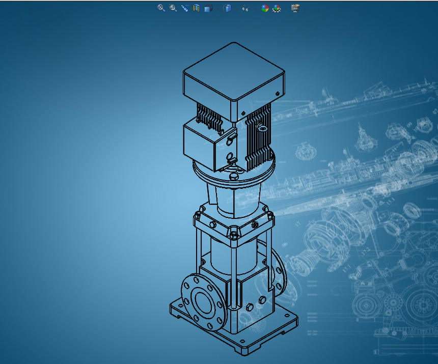Click the Edit Appearance color ball
Screen dimensions: 438x364
click(264, 8)
